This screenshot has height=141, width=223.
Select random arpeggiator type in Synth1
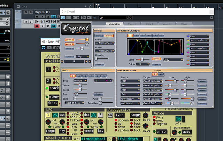pos(116,130)
